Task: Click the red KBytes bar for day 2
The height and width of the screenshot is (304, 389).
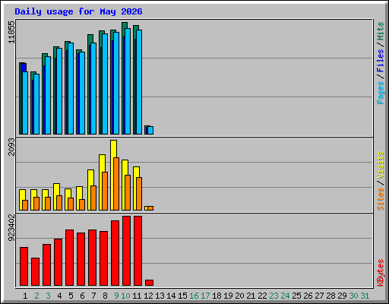Action: pos(35,271)
